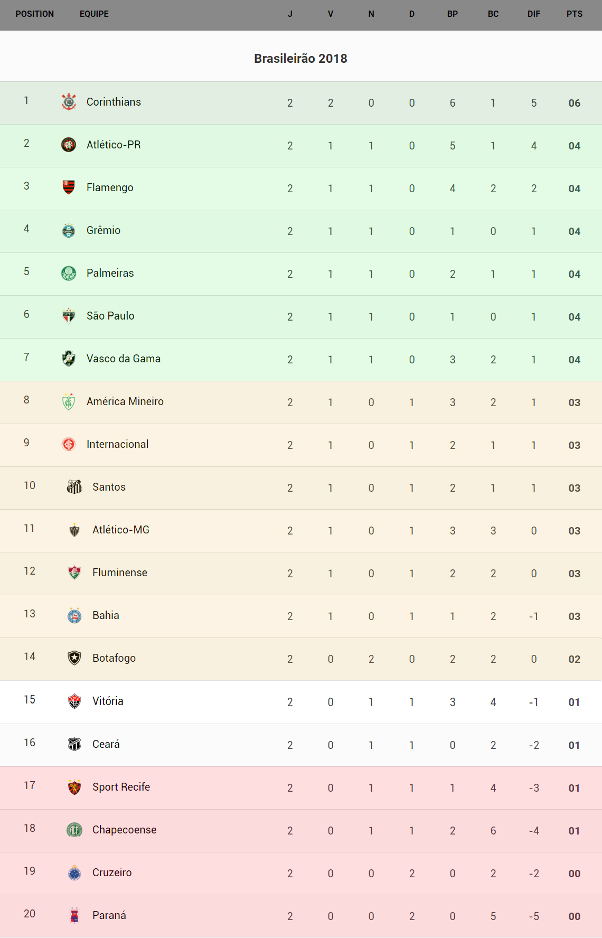This screenshot has width=602, height=938.
Task: Open the Sport Recife team link
Action: coord(121,787)
